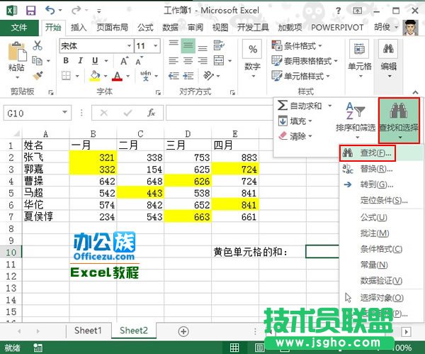Apply the red font color

click(x=117, y=76)
